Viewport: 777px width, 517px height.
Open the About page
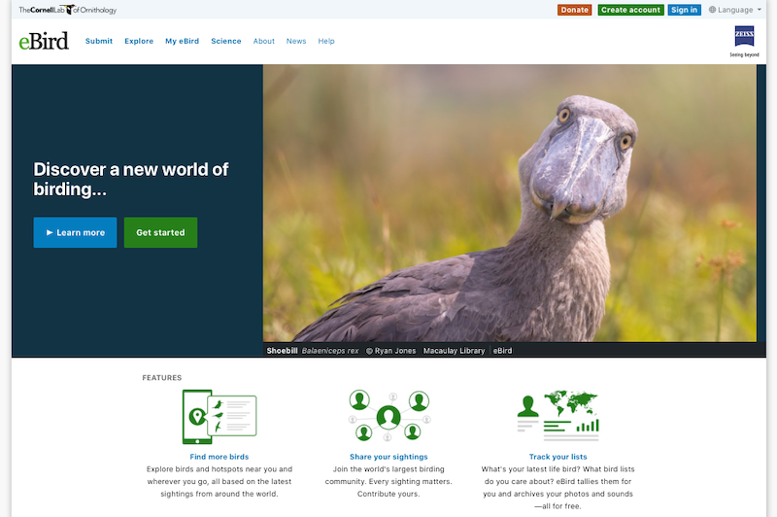coord(263,41)
